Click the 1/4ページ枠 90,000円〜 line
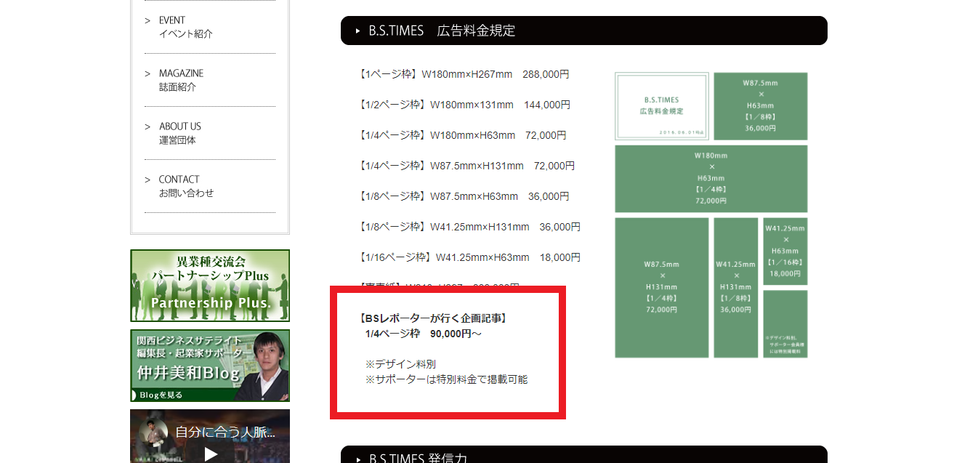 coord(424,334)
